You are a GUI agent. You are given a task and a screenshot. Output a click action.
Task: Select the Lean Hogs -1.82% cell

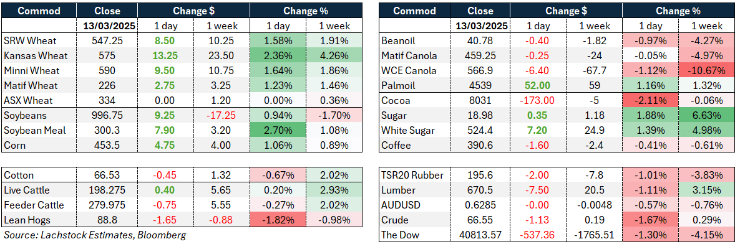(x=278, y=220)
